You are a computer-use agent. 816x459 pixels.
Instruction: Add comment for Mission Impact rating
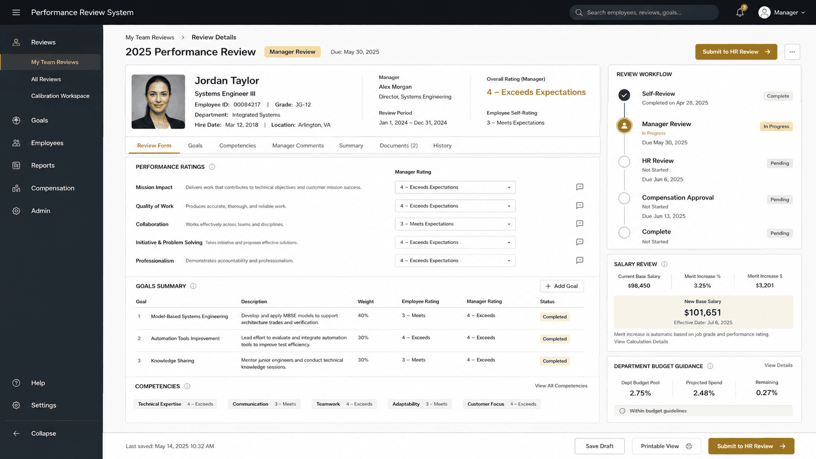(580, 187)
